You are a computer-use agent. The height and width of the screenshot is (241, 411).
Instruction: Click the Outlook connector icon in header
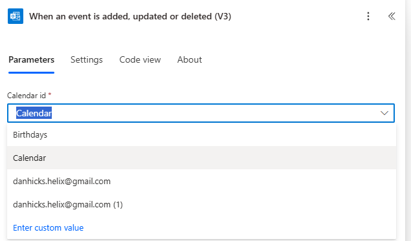click(x=16, y=16)
